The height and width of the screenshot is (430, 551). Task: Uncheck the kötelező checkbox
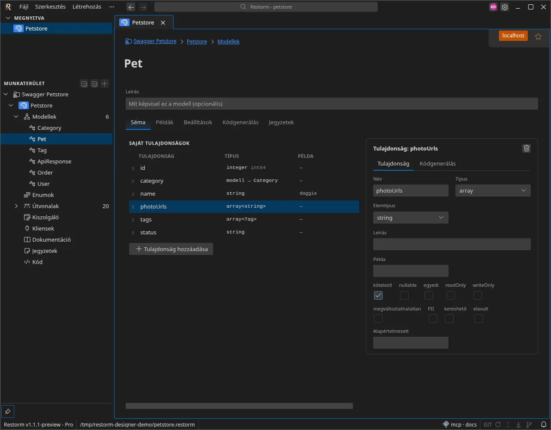point(378,295)
